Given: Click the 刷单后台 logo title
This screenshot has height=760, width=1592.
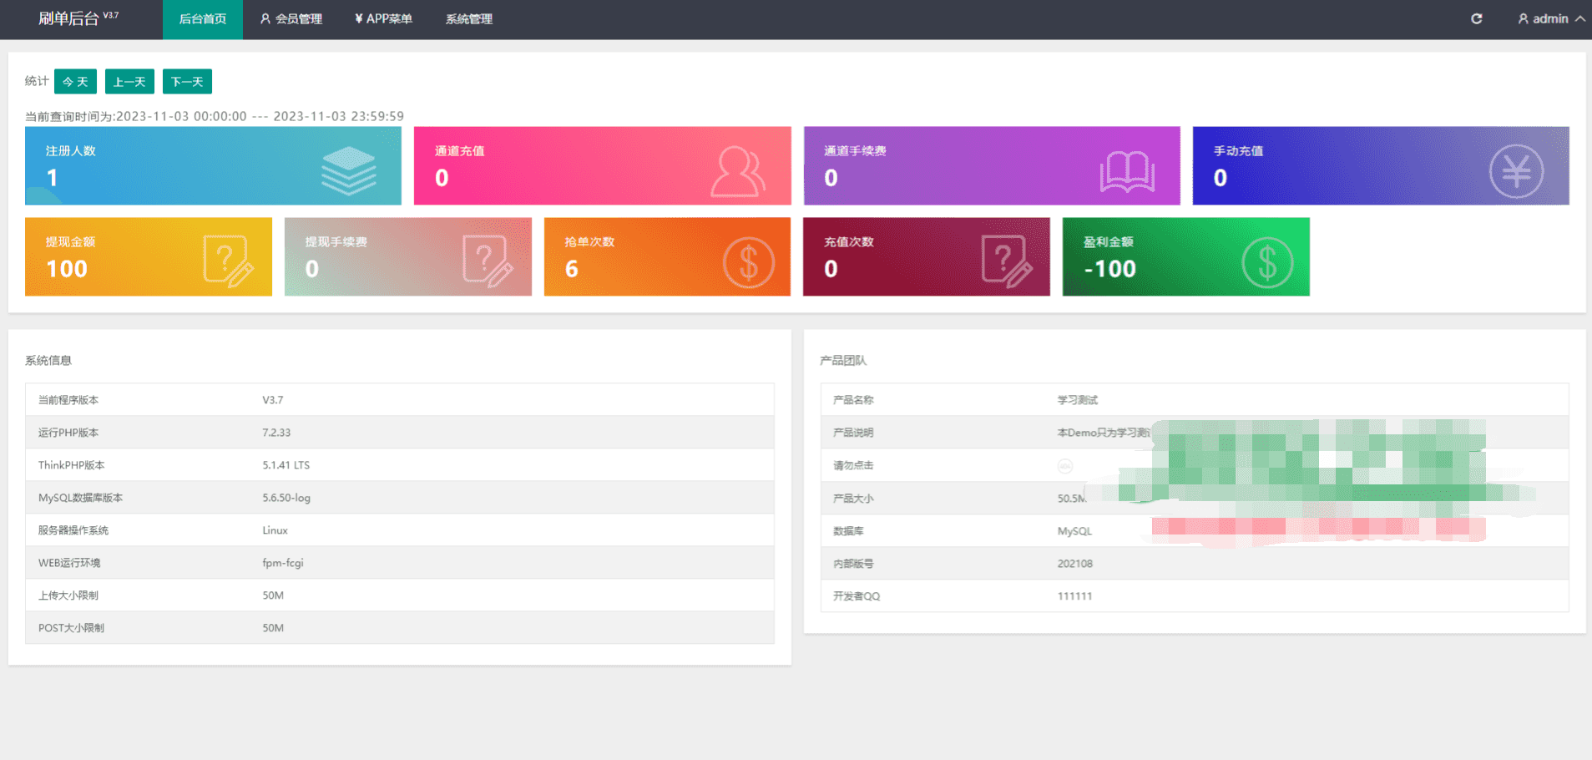Looking at the screenshot, I should click(68, 18).
